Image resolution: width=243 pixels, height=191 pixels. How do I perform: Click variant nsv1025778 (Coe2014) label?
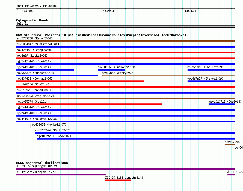33,102
